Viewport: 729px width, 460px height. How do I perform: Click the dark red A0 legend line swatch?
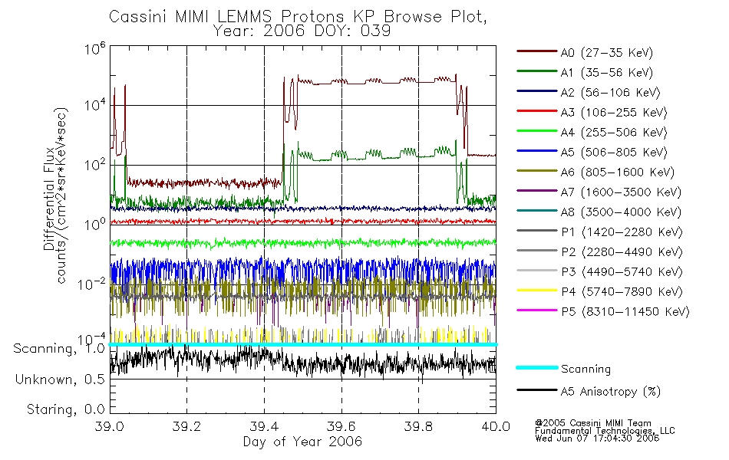(x=537, y=51)
